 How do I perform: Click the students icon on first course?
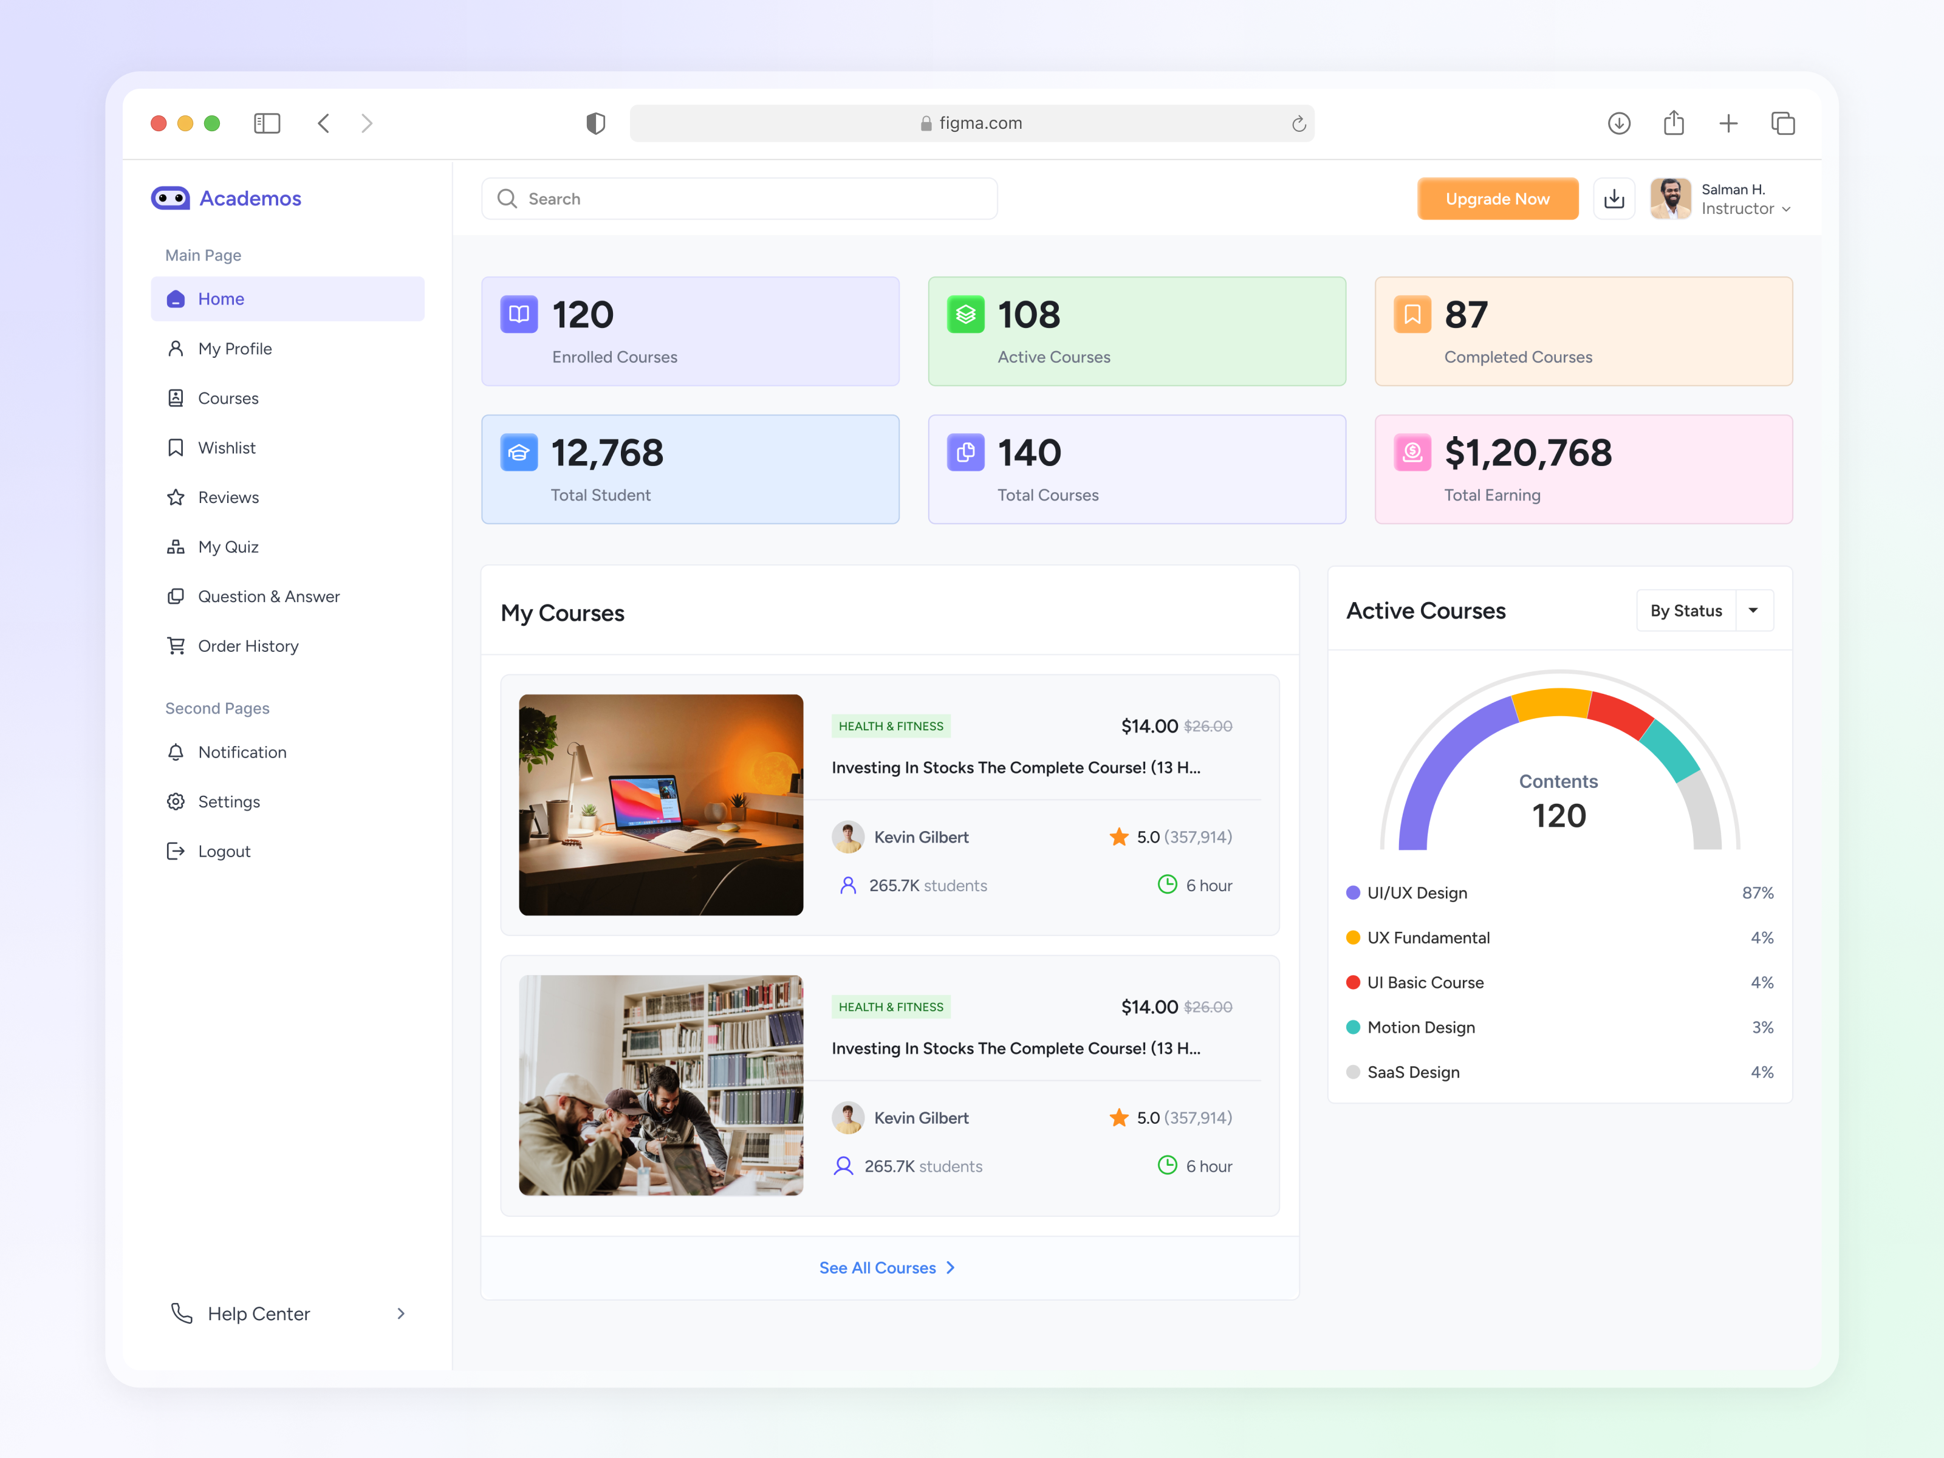(848, 885)
